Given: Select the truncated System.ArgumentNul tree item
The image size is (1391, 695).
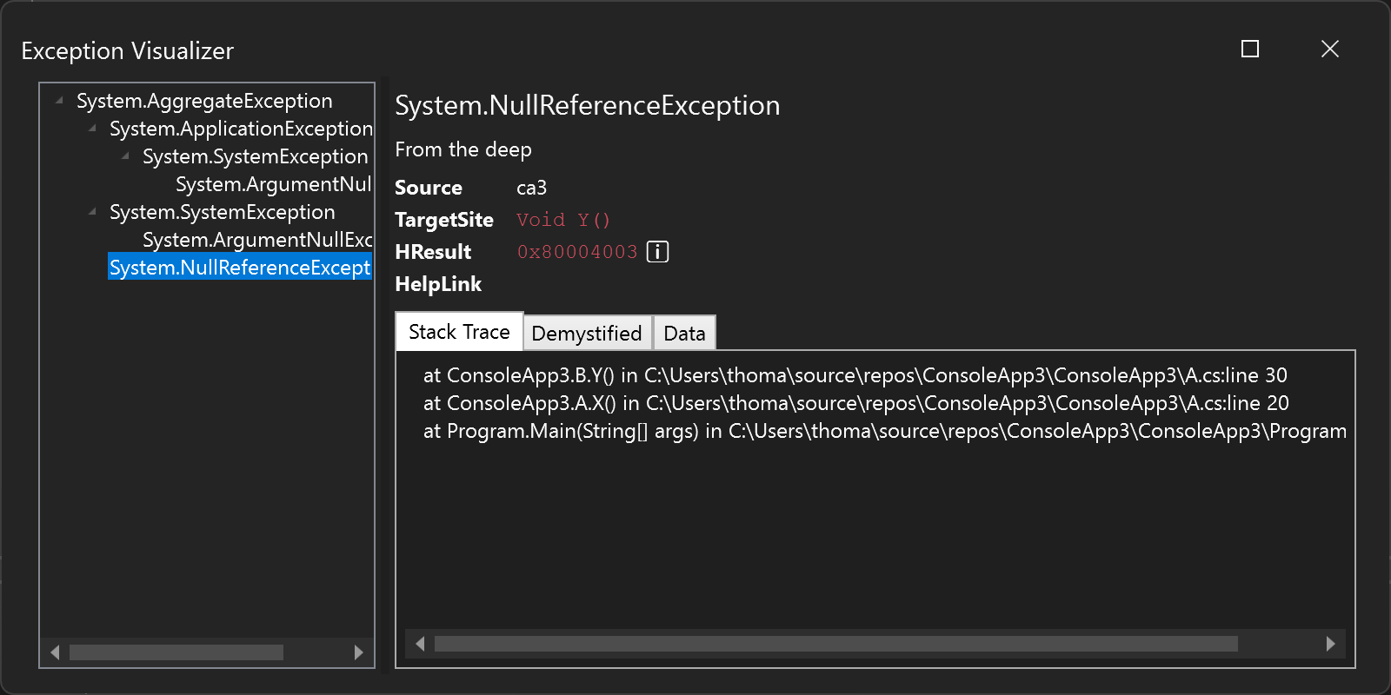Looking at the screenshot, I should click(274, 184).
